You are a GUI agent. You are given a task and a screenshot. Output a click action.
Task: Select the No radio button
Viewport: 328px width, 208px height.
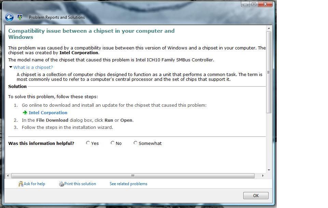[112, 143]
